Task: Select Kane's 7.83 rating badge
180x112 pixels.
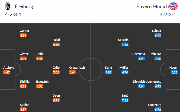Action: (108, 72)
